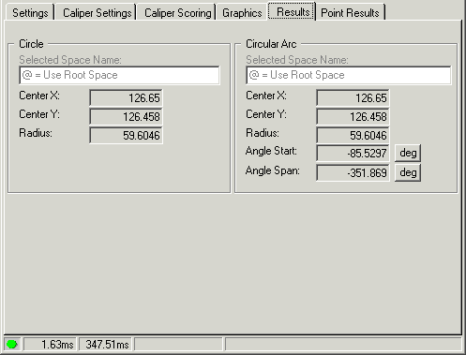Click the Circle Selected Space Name label
The height and width of the screenshot is (355, 466).
70,60
